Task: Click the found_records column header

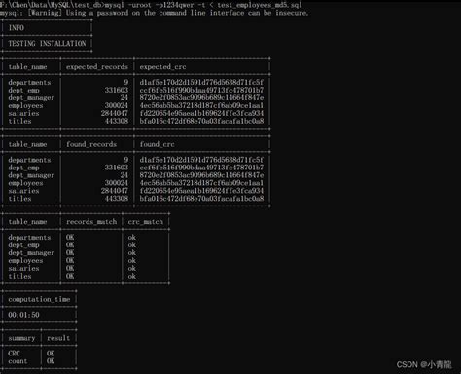Action: point(91,144)
